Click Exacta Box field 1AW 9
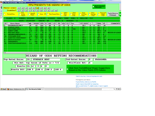Image resolution: width=155 pixels, height=116 pixels. tap(31, 70)
